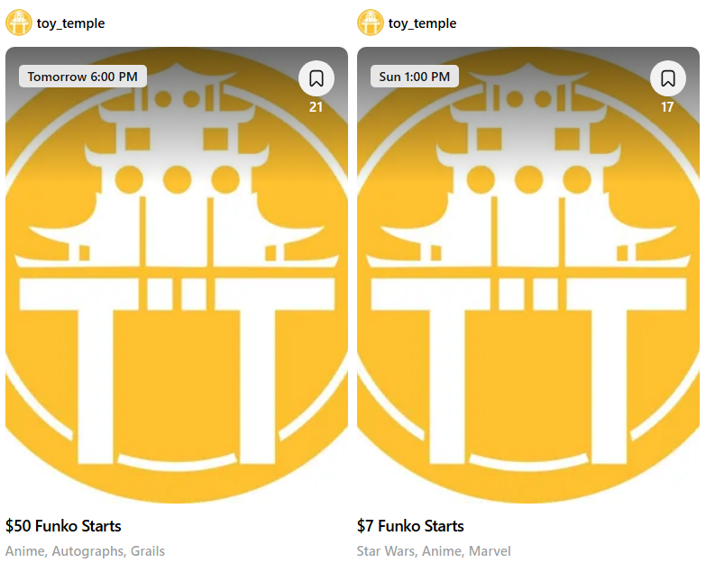Click the Grails category tag
This screenshot has height=563, width=706.
148,551
